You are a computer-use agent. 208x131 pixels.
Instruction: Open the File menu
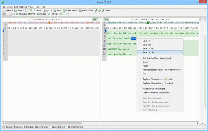point(3,7)
